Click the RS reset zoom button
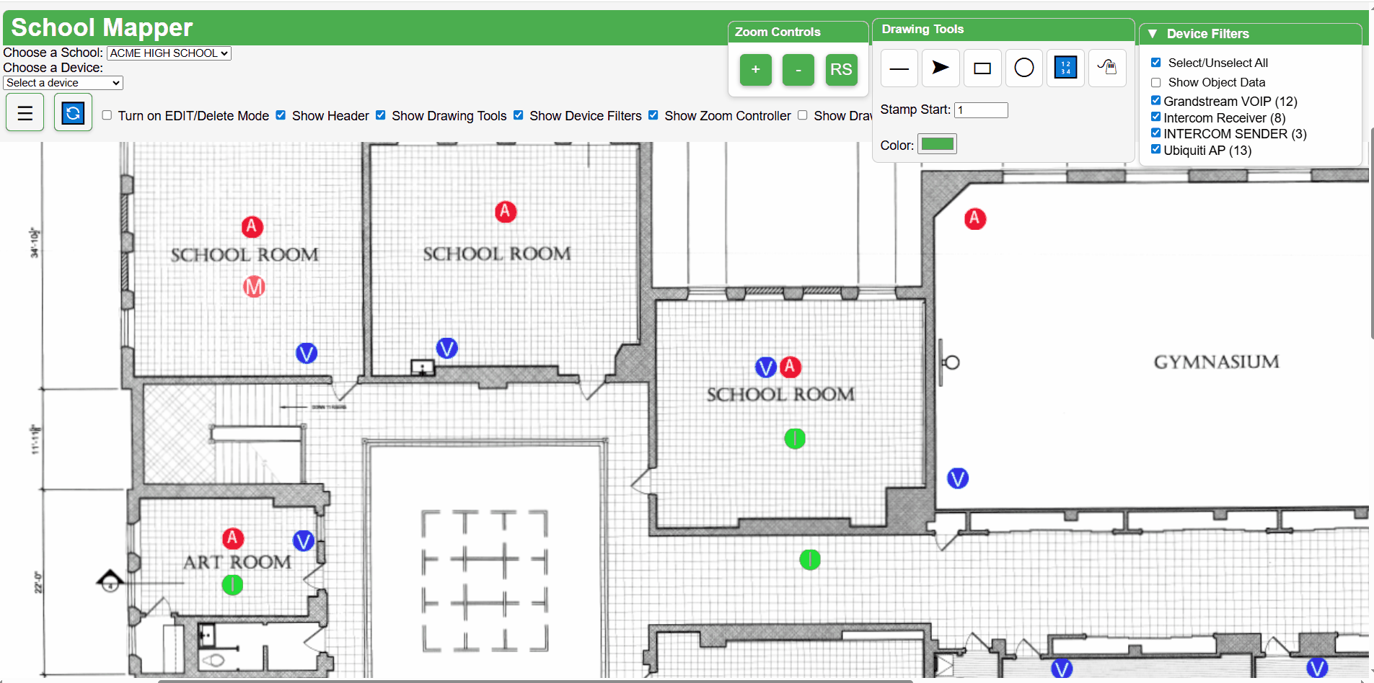Viewport: 1374px width, 683px height. (x=841, y=70)
